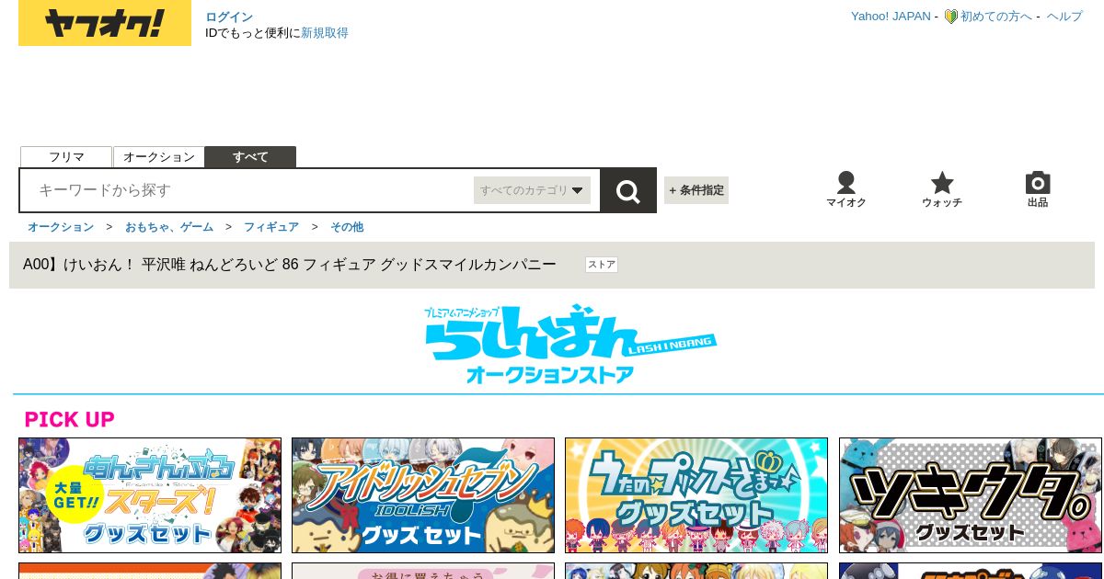
Task: Open the ヘルプ link
Action: click(1064, 17)
